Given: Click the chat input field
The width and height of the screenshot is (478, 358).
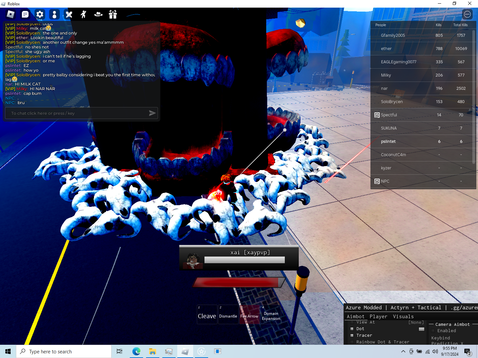Looking at the screenshot, I should (81, 113).
